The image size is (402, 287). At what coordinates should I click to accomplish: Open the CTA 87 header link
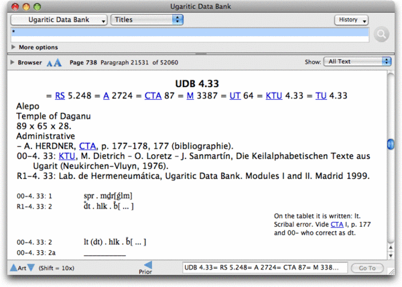point(153,96)
